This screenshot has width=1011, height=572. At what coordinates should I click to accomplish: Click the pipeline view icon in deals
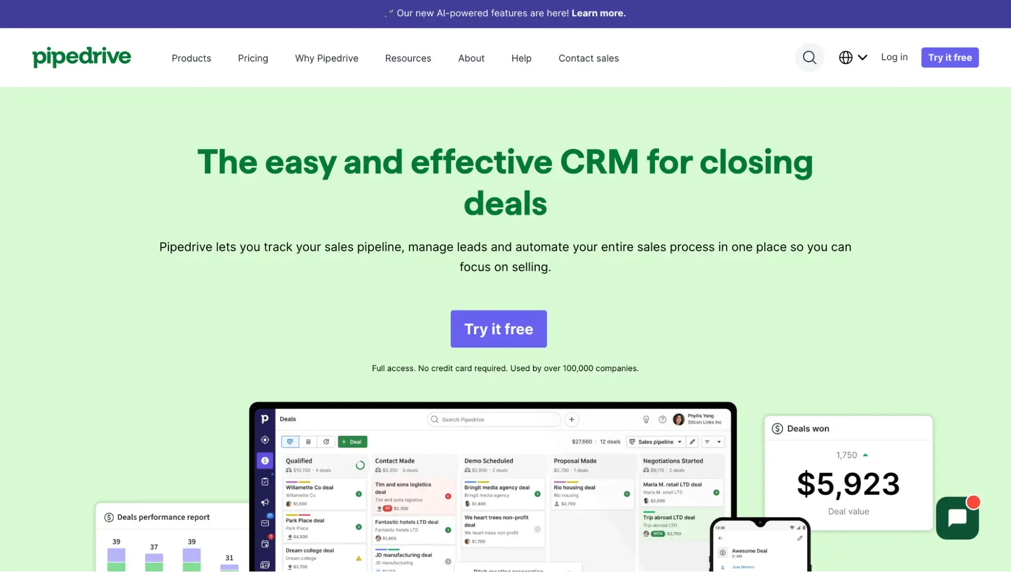(x=290, y=441)
